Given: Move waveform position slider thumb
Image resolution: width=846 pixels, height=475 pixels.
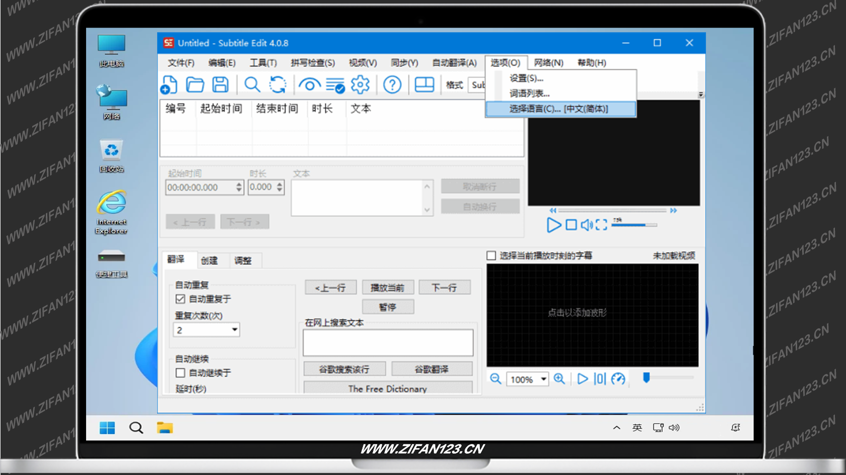Looking at the screenshot, I should pos(647,377).
